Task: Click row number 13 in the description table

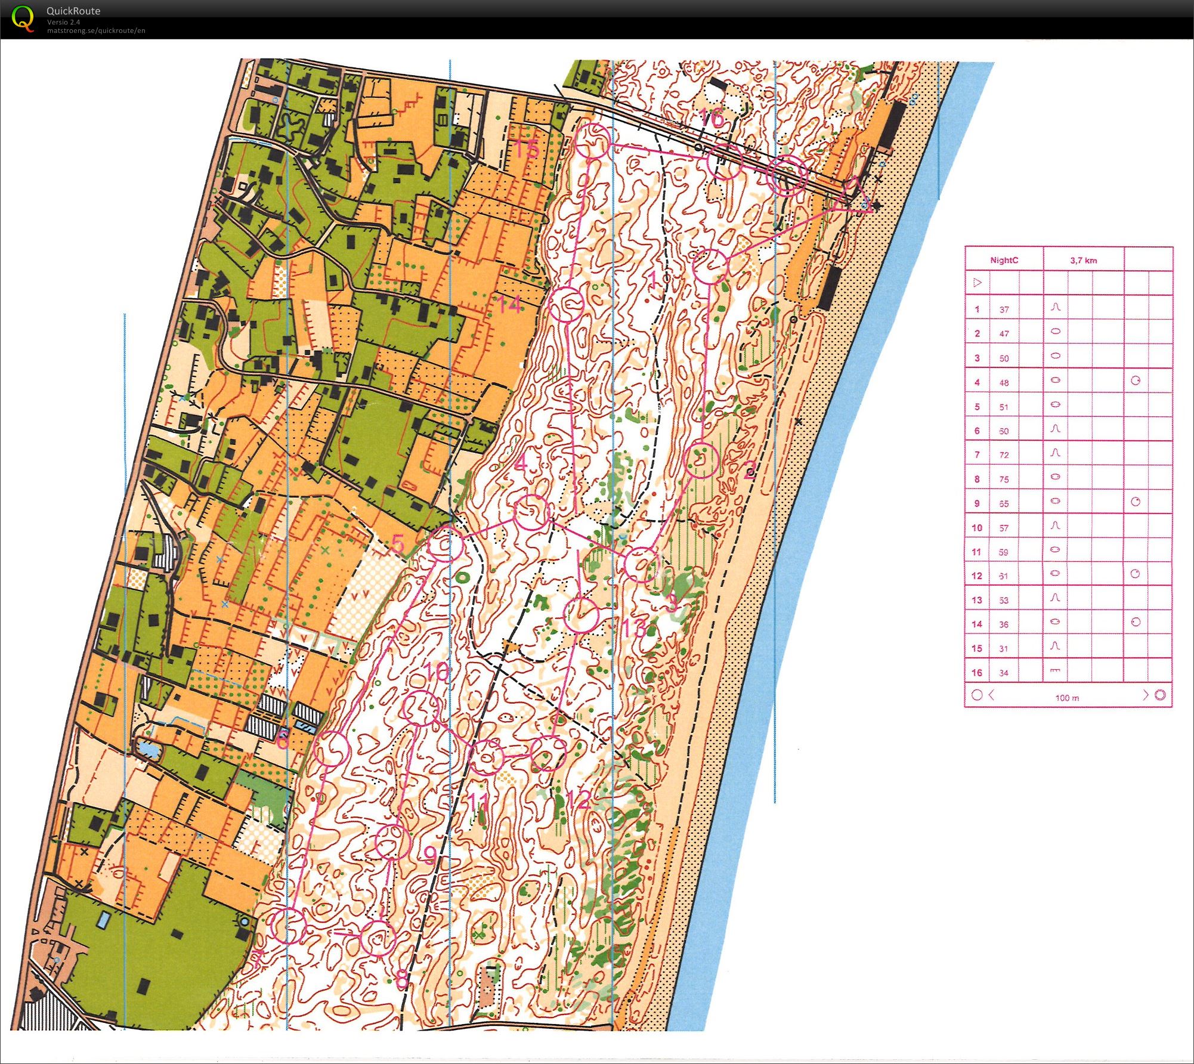Action: (x=977, y=600)
